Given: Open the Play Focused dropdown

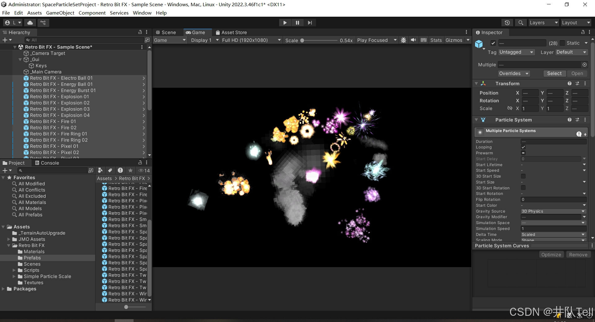Looking at the screenshot, I should click(x=377, y=40).
